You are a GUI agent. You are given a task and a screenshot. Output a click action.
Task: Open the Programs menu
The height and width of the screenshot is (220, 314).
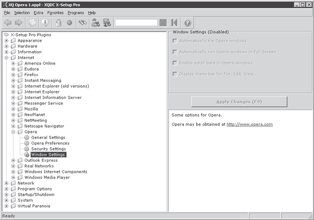(75, 13)
